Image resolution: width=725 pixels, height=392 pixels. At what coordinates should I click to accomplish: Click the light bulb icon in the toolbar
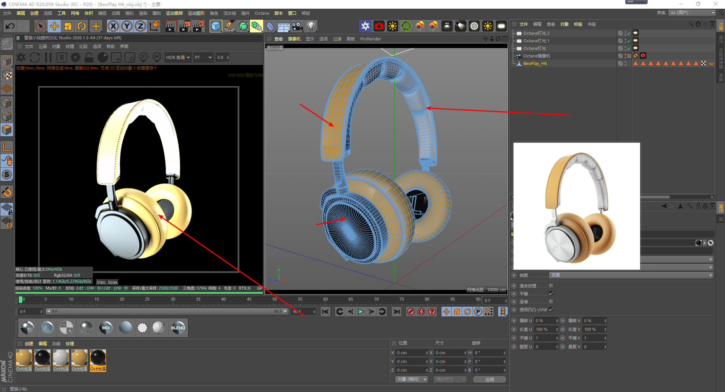311,26
